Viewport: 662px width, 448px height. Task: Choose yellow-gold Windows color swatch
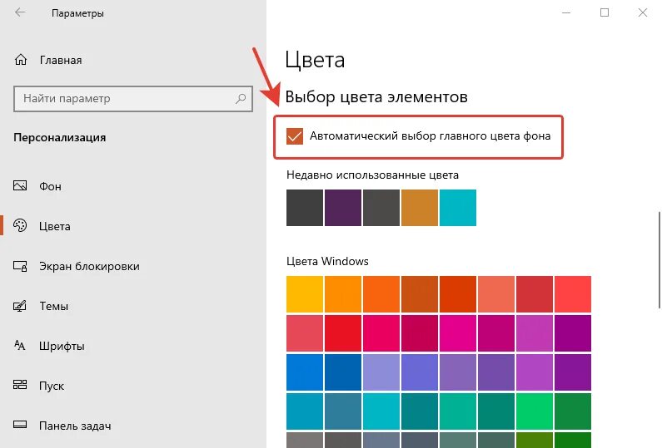point(305,294)
